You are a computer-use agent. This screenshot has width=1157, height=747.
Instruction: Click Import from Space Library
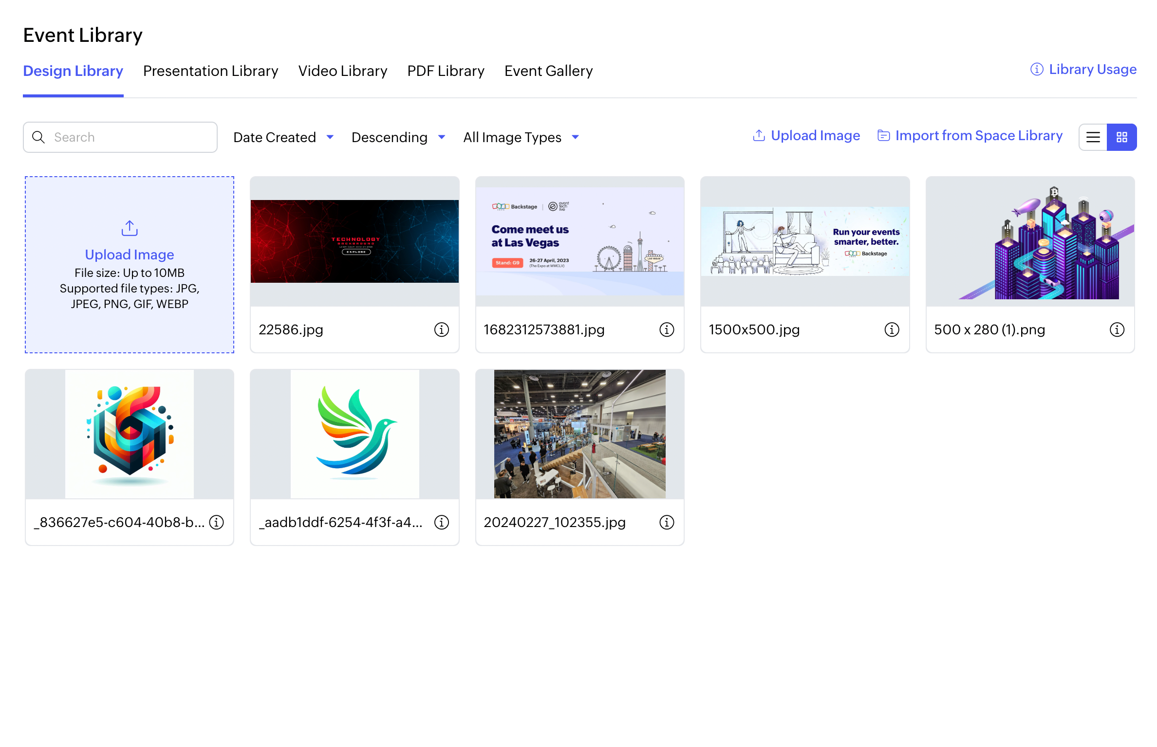[970, 136]
